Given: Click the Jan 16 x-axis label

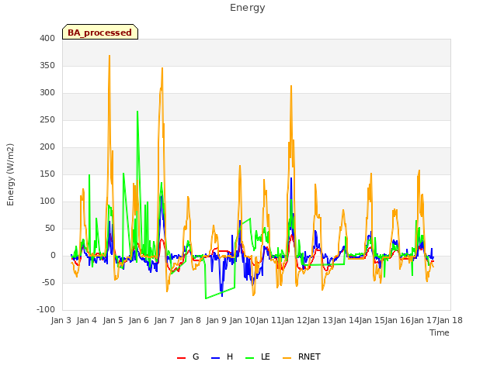Looking at the screenshot, I should coord(398,320).
